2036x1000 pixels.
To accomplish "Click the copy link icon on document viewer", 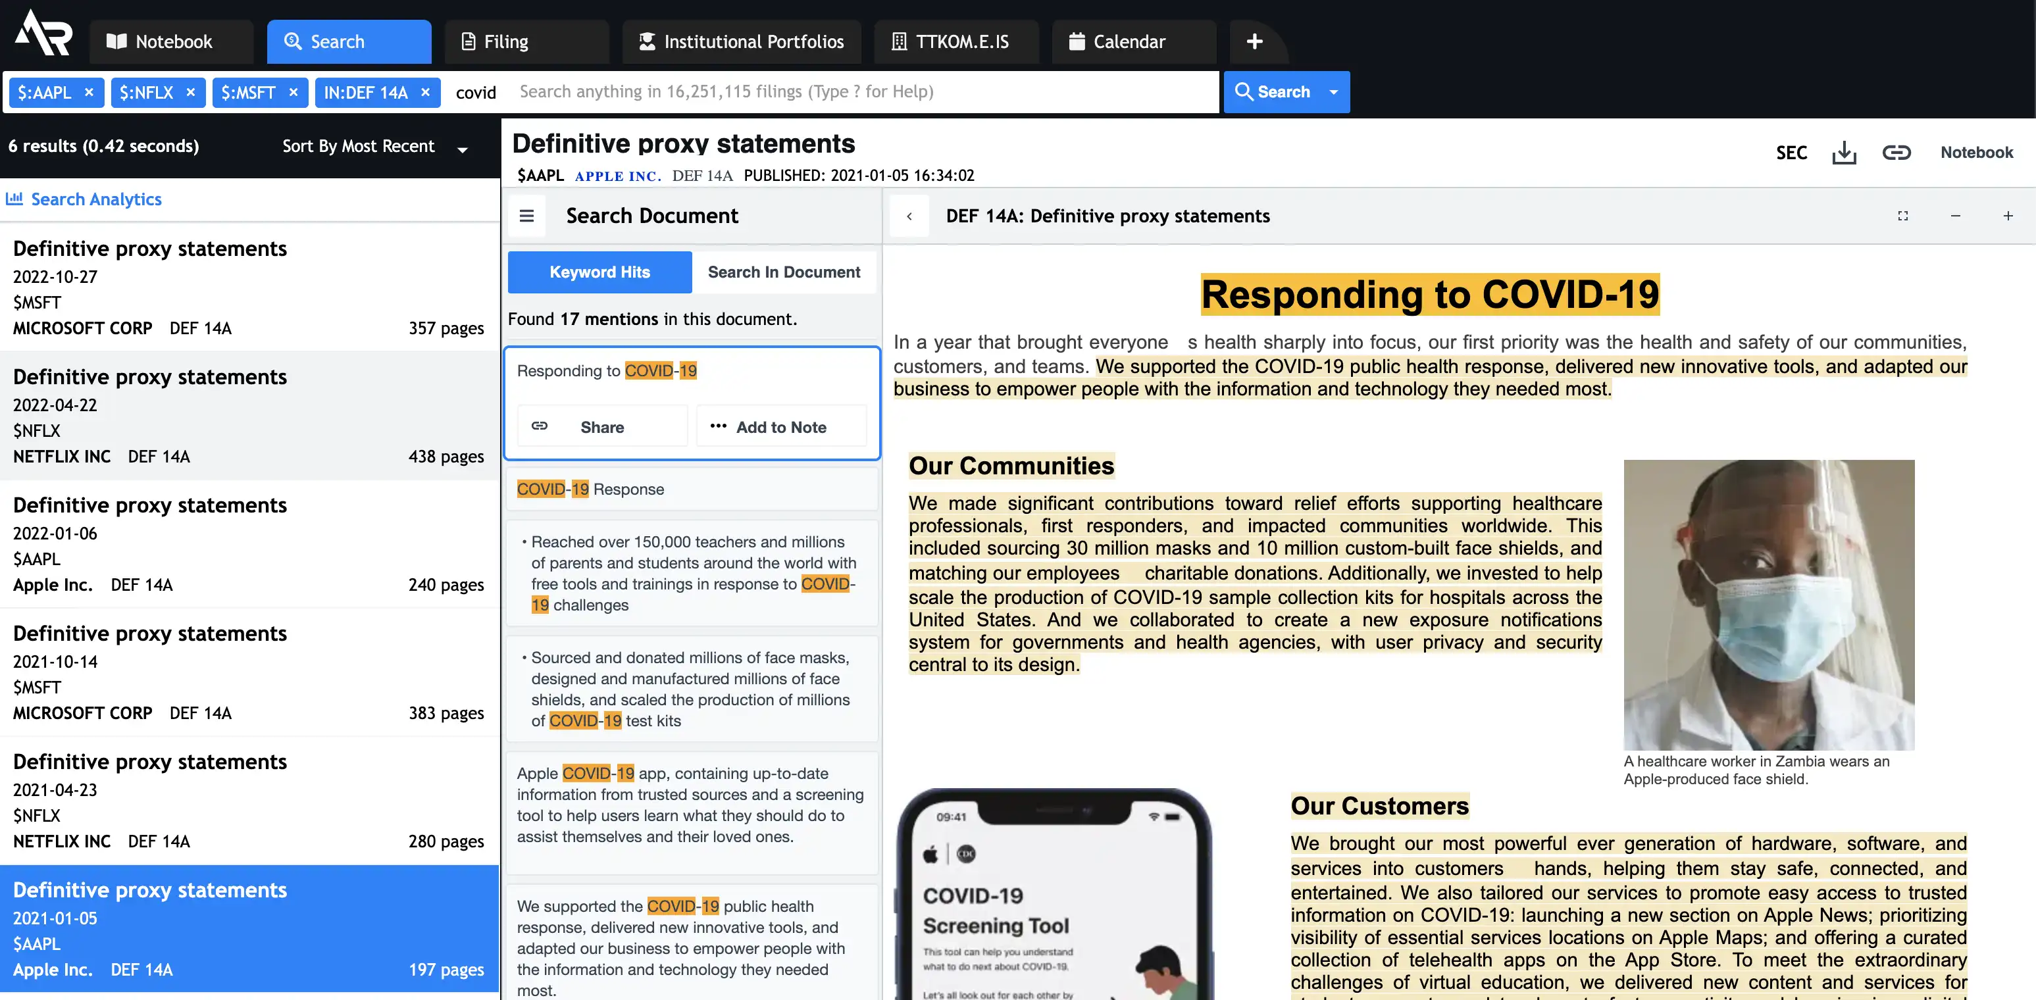I will (1897, 155).
